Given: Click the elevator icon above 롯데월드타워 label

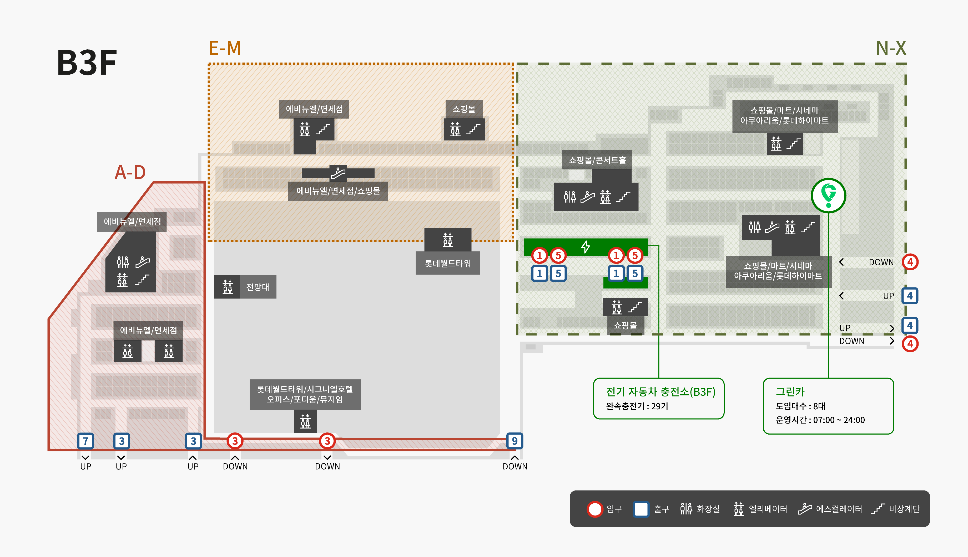Looking at the screenshot, I should (448, 239).
